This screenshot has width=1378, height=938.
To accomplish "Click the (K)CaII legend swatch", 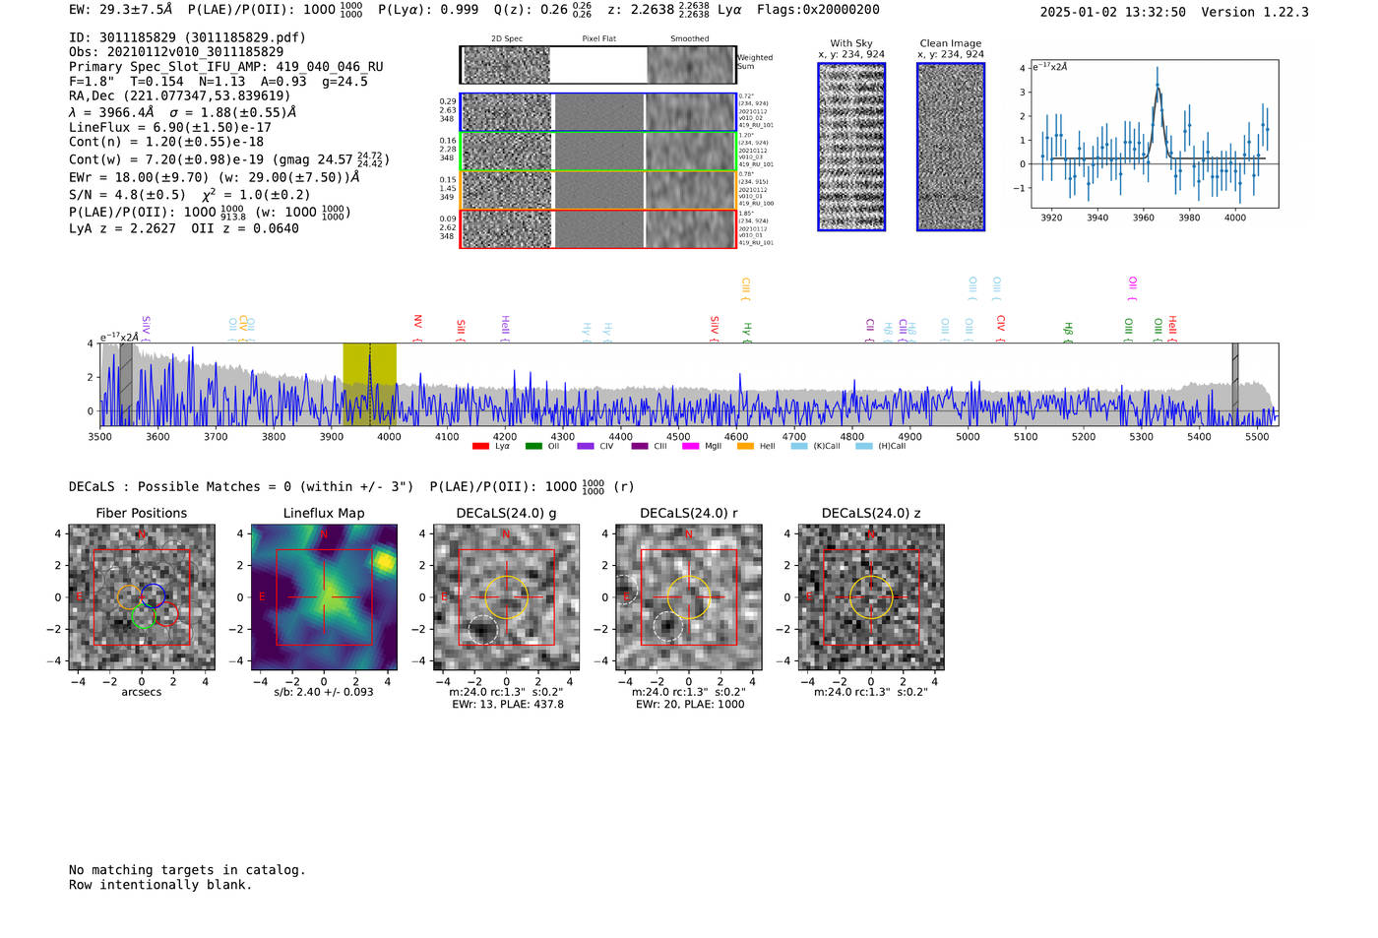I will [799, 446].
